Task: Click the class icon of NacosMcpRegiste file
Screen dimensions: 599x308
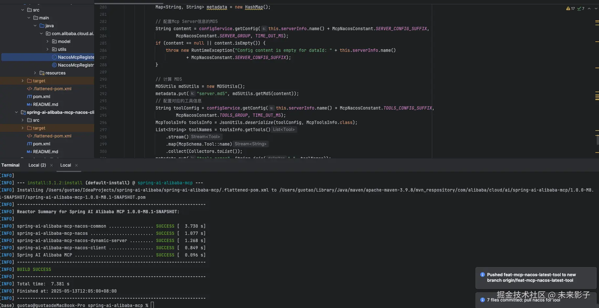Action: [x=54, y=57]
